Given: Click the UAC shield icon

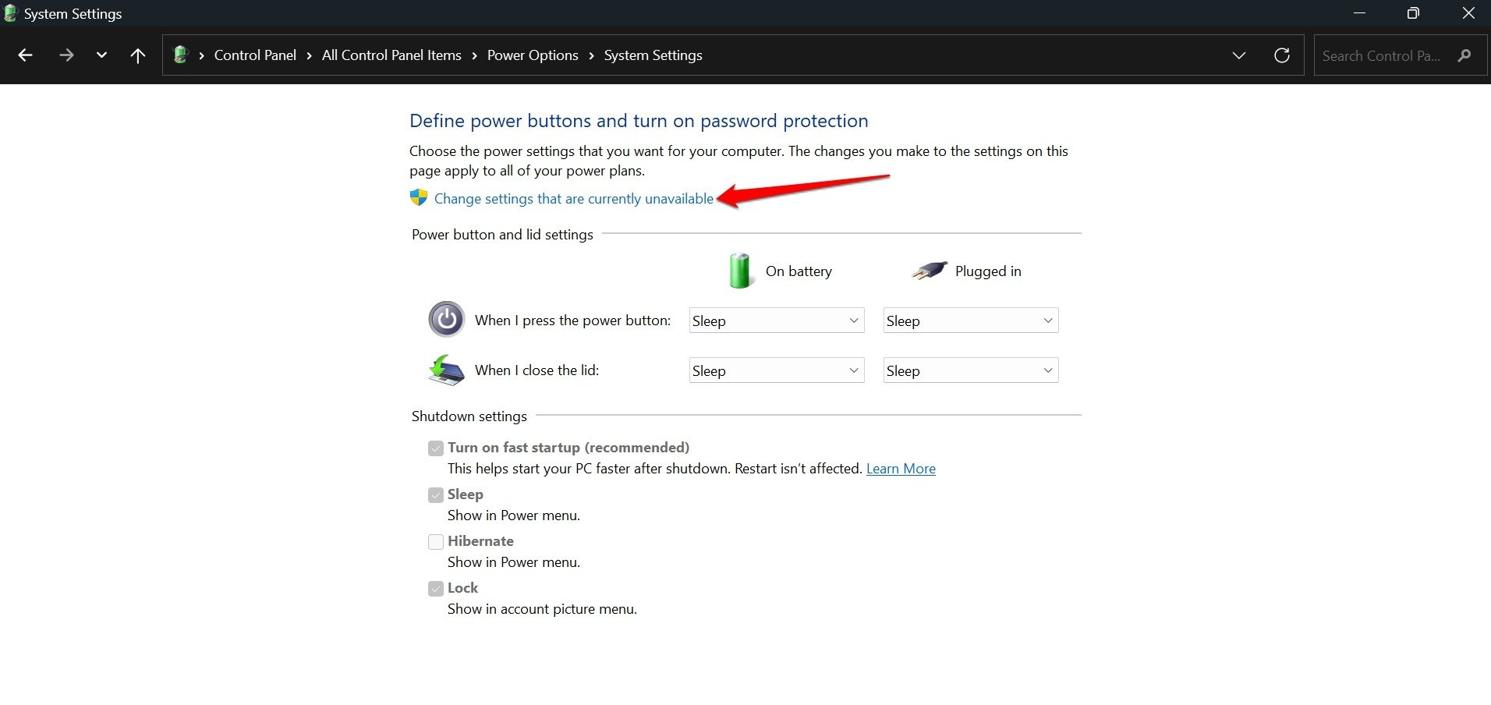Looking at the screenshot, I should [419, 197].
